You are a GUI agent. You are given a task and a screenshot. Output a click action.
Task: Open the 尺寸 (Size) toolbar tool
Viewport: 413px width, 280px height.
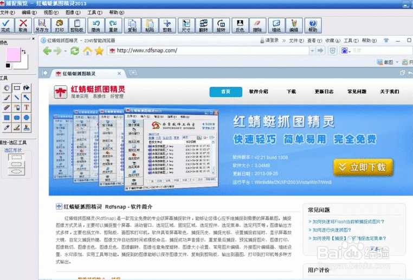pos(186,26)
